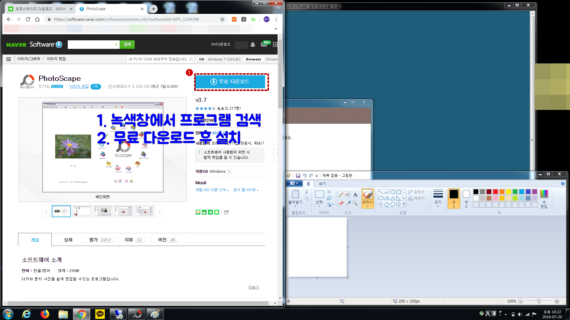Switch to the 보기 tab in Paint
The height and width of the screenshot is (320, 570).
point(322,184)
